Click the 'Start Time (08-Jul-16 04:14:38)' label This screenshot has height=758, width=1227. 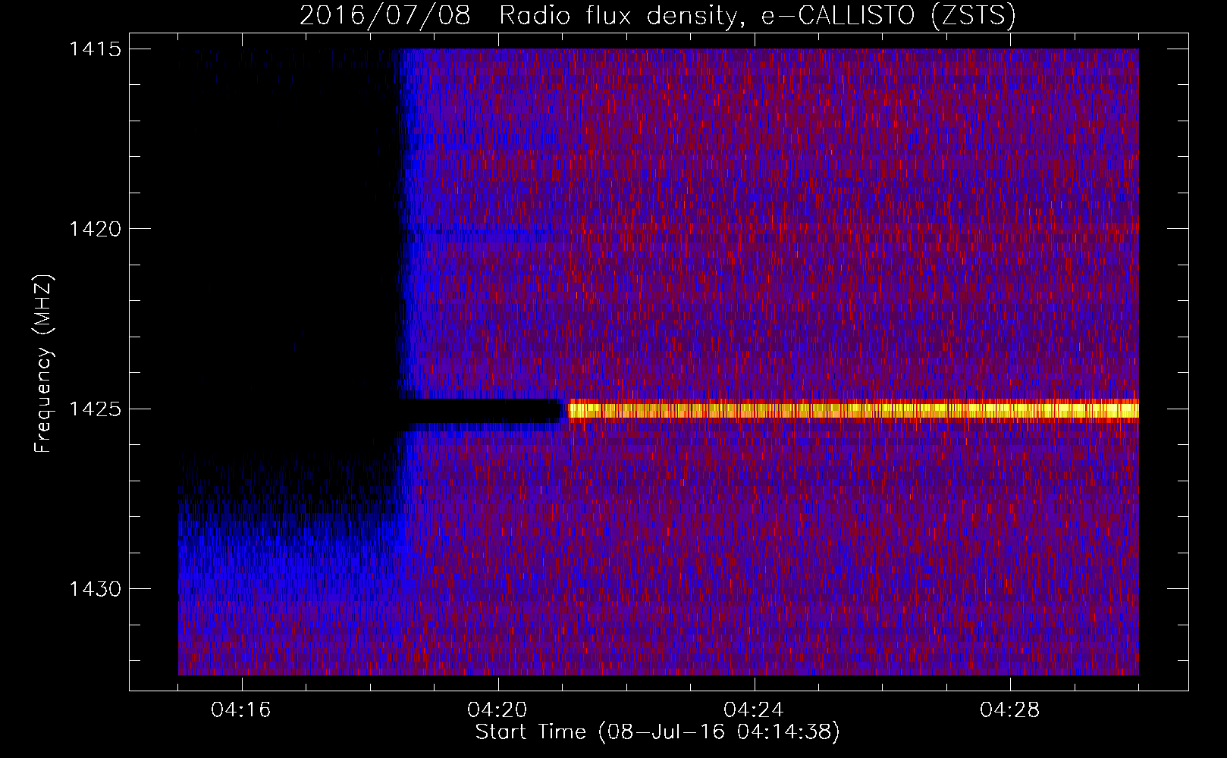tap(657, 732)
